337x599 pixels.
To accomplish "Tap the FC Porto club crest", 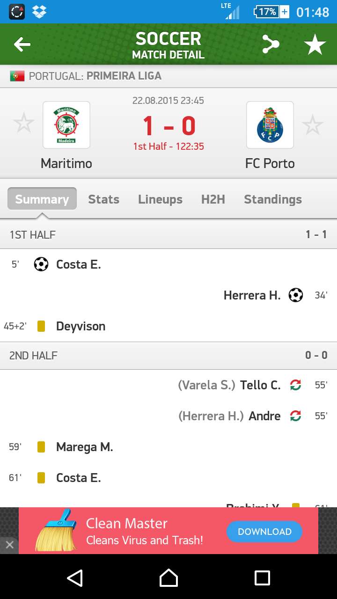I will click(x=270, y=125).
